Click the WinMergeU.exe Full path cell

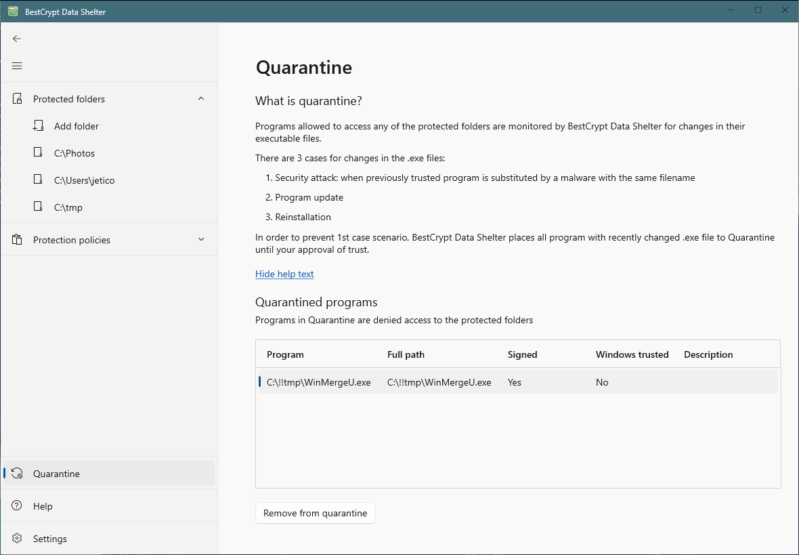pyautogui.click(x=439, y=382)
